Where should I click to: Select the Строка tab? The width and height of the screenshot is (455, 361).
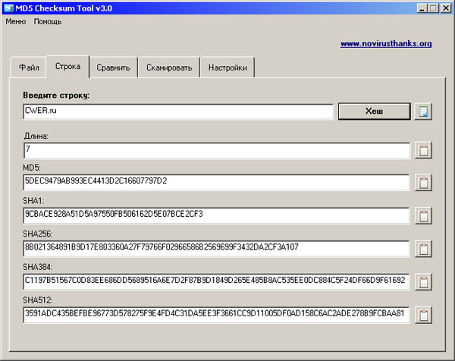click(x=68, y=67)
